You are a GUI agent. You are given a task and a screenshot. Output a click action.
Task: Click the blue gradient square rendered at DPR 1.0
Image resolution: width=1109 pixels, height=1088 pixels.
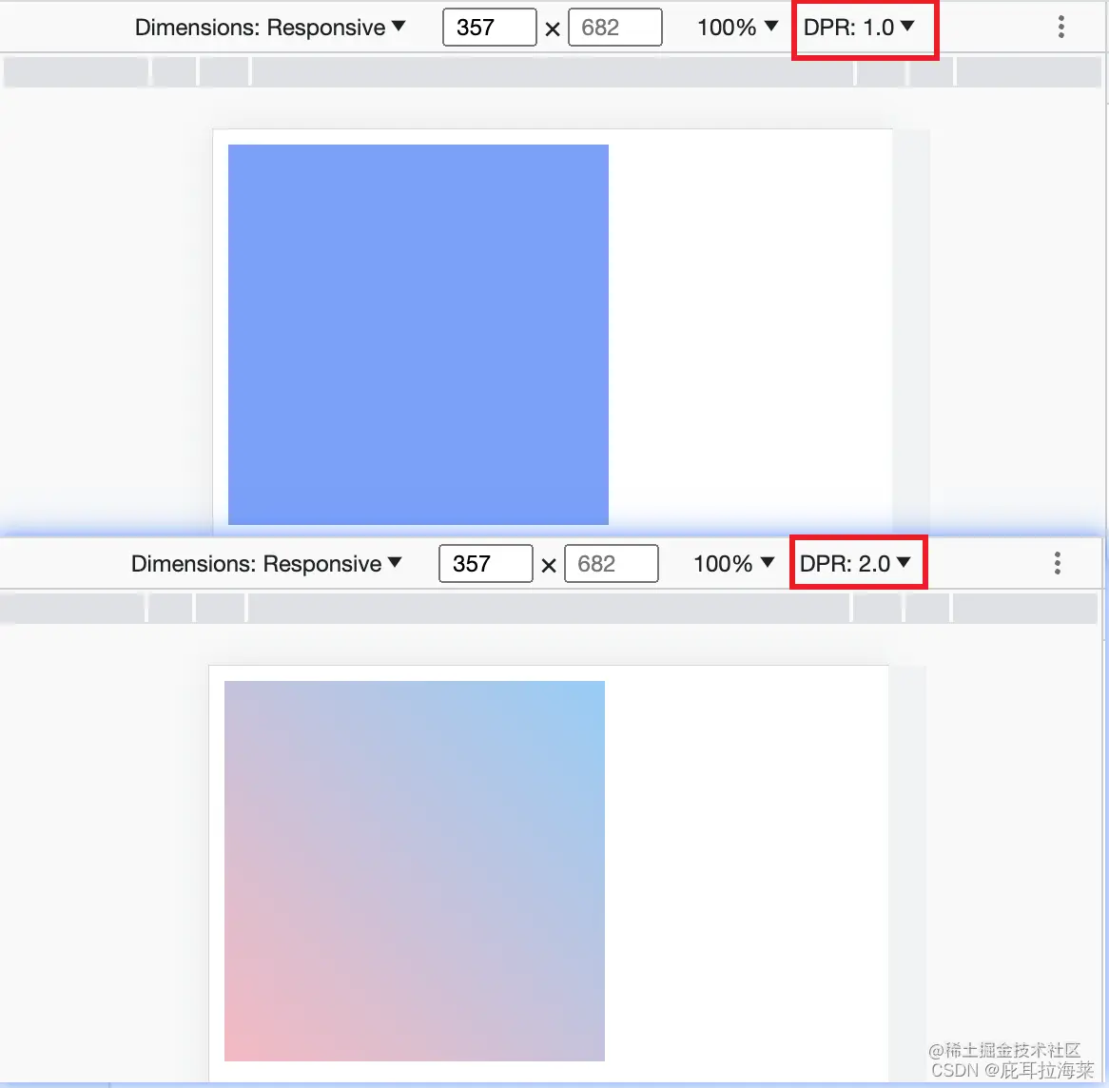pos(418,333)
